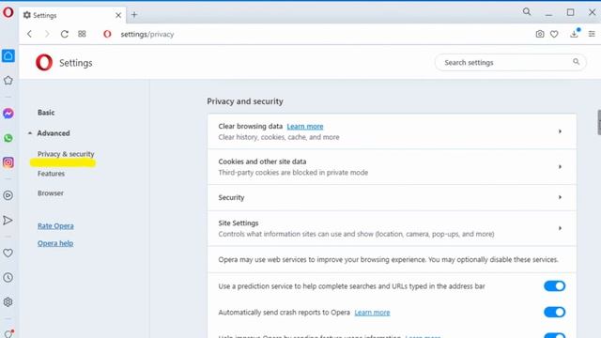Open My Flow send icon in sidebar

click(8, 221)
